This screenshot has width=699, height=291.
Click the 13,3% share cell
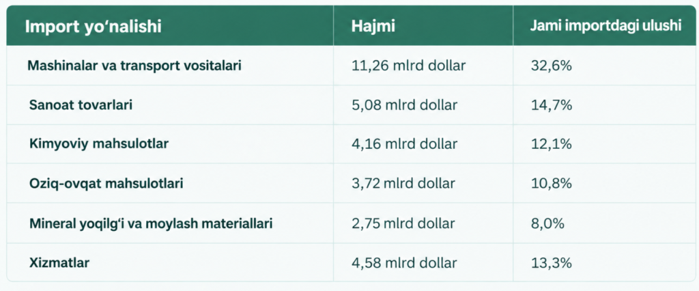pyautogui.click(x=552, y=262)
